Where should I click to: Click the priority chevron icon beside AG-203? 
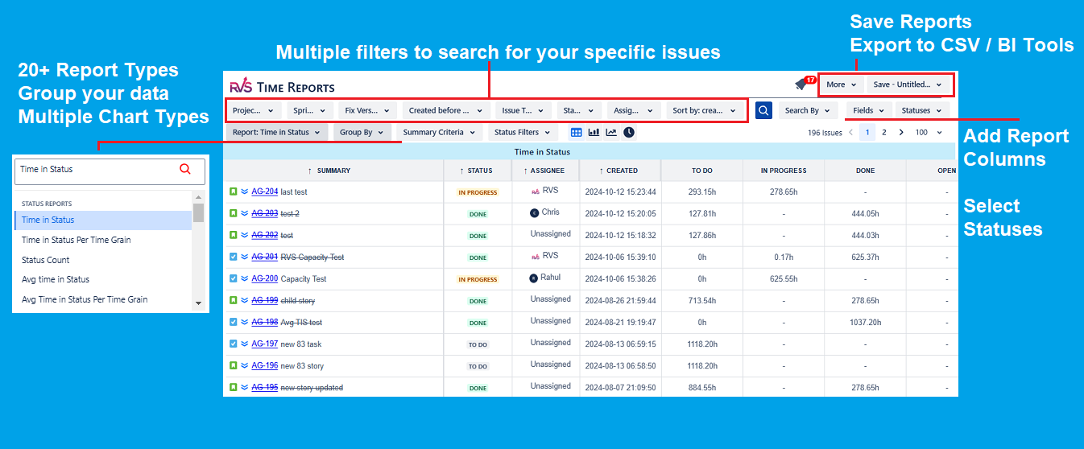click(244, 213)
